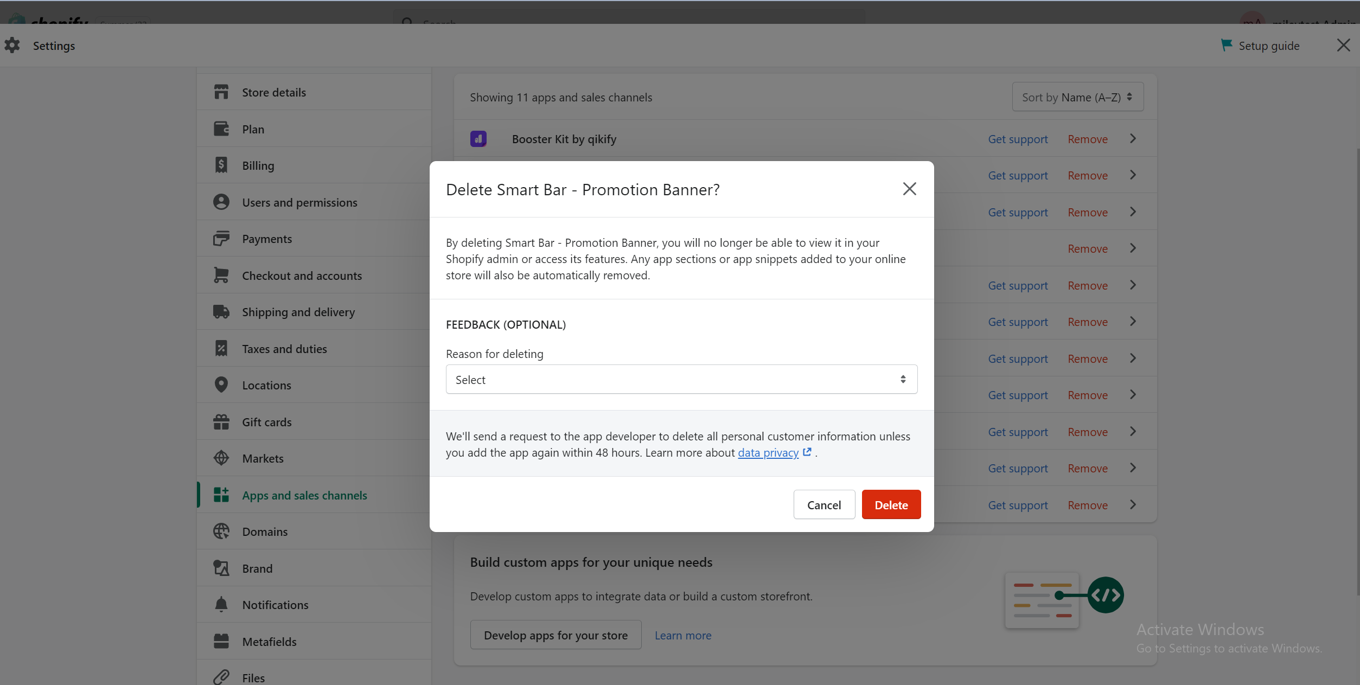This screenshot has height=685, width=1360.
Task: Open Shipping and delivery settings
Action: [x=314, y=312]
